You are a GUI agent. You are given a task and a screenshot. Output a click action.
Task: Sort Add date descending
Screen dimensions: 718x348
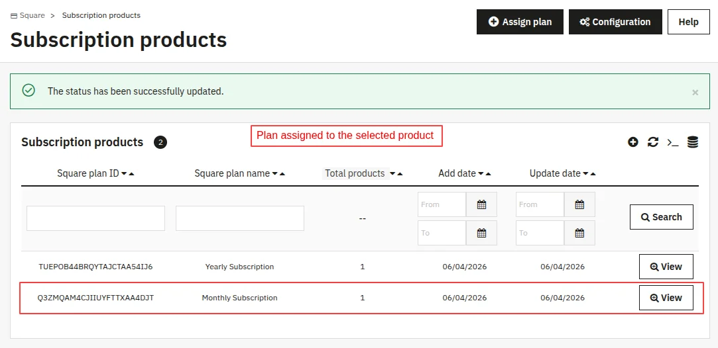click(x=481, y=173)
